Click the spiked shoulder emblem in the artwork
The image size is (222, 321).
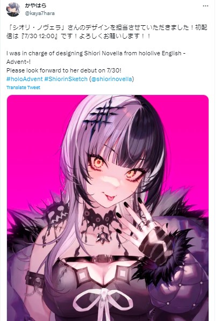55,214
